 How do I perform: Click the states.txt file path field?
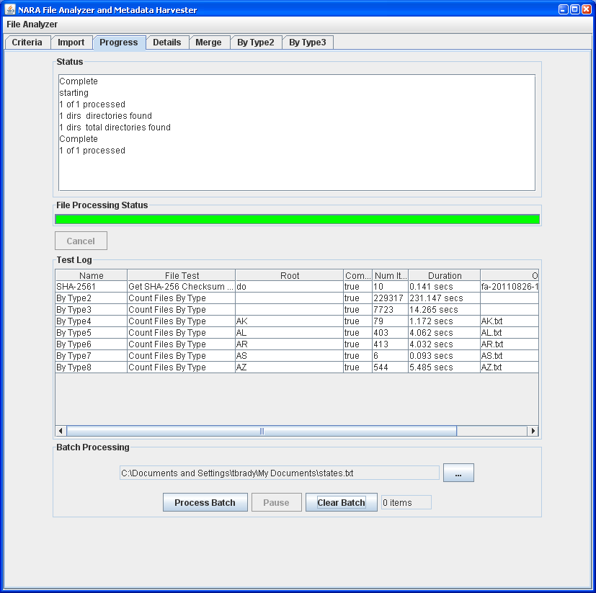pyautogui.click(x=277, y=472)
